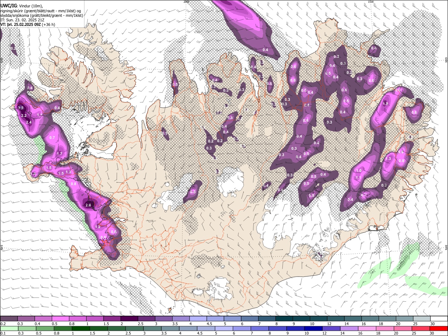Click the darkest purple snow-scale swatch at 2

129,319
